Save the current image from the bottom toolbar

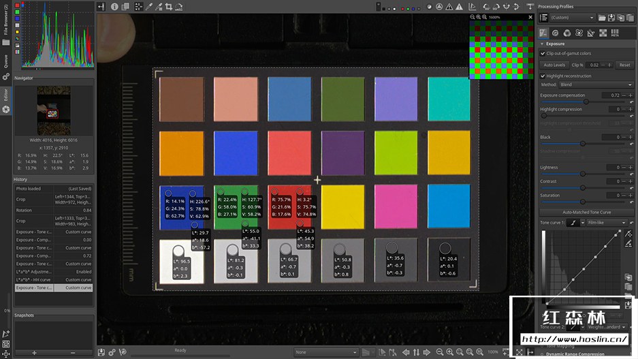coord(101,352)
